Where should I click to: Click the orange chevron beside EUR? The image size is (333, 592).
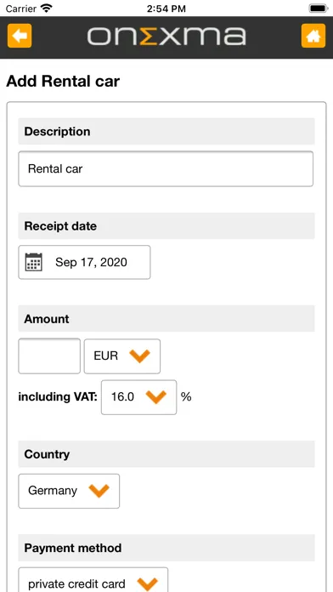(x=139, y=356)
